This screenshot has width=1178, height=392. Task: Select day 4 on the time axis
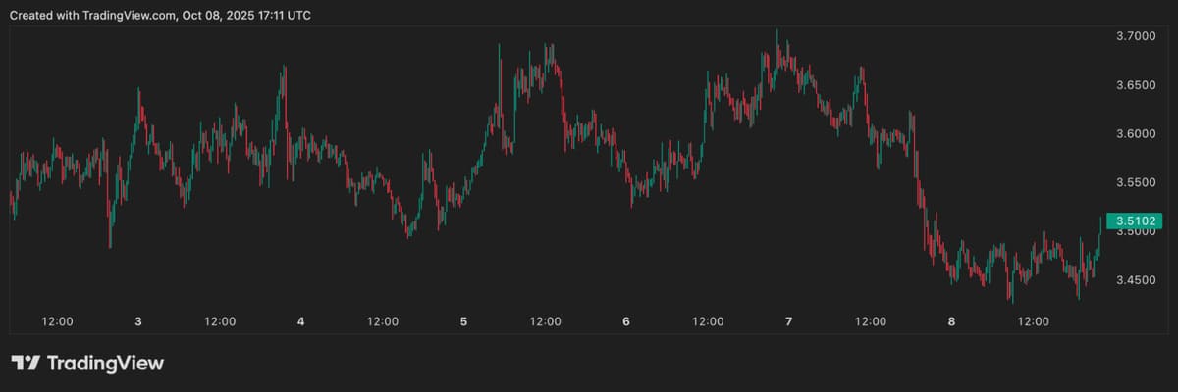[301, 321]
